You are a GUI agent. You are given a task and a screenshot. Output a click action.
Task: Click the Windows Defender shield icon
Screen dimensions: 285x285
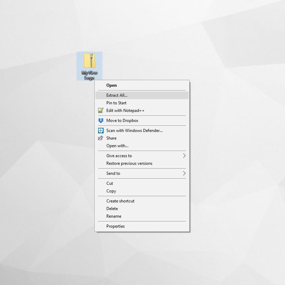[x=101, y=131]
